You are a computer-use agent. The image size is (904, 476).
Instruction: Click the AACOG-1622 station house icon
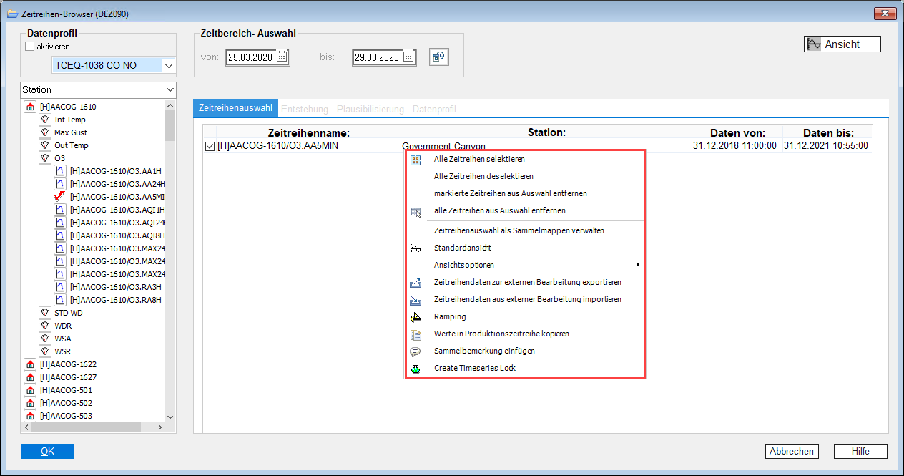pyautogui.click(x=30, y=364)
